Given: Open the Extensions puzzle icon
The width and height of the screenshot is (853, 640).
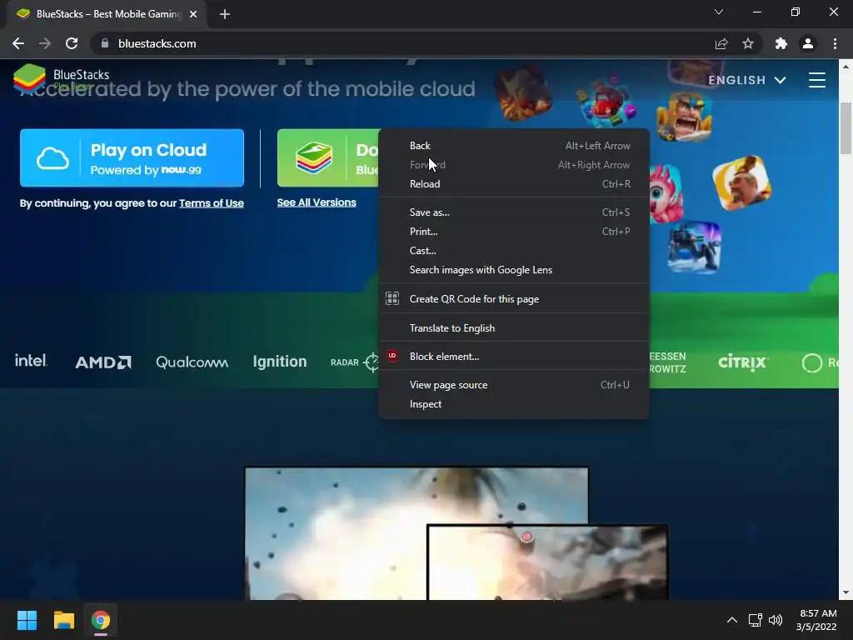Looking at the screenshot, I should pyautogui.click(x=781, y=43).
